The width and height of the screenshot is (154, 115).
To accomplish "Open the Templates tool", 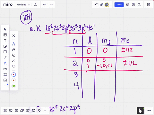I will (5, 35).
